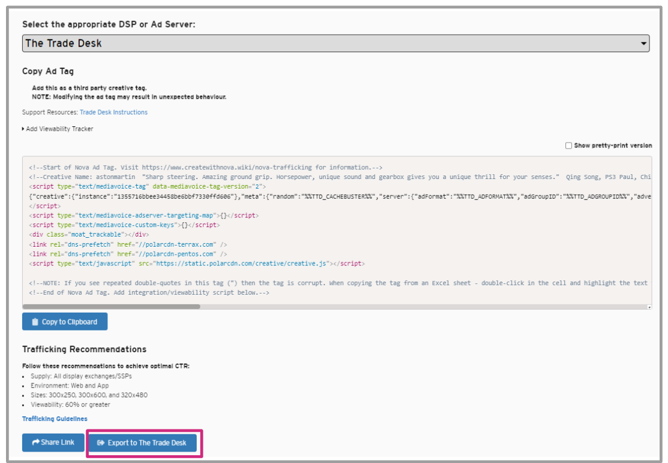Viewport: 668px width, 463px height.
Task: Click the empty scrollbar track right of thumb
Action: coord(420,306)
